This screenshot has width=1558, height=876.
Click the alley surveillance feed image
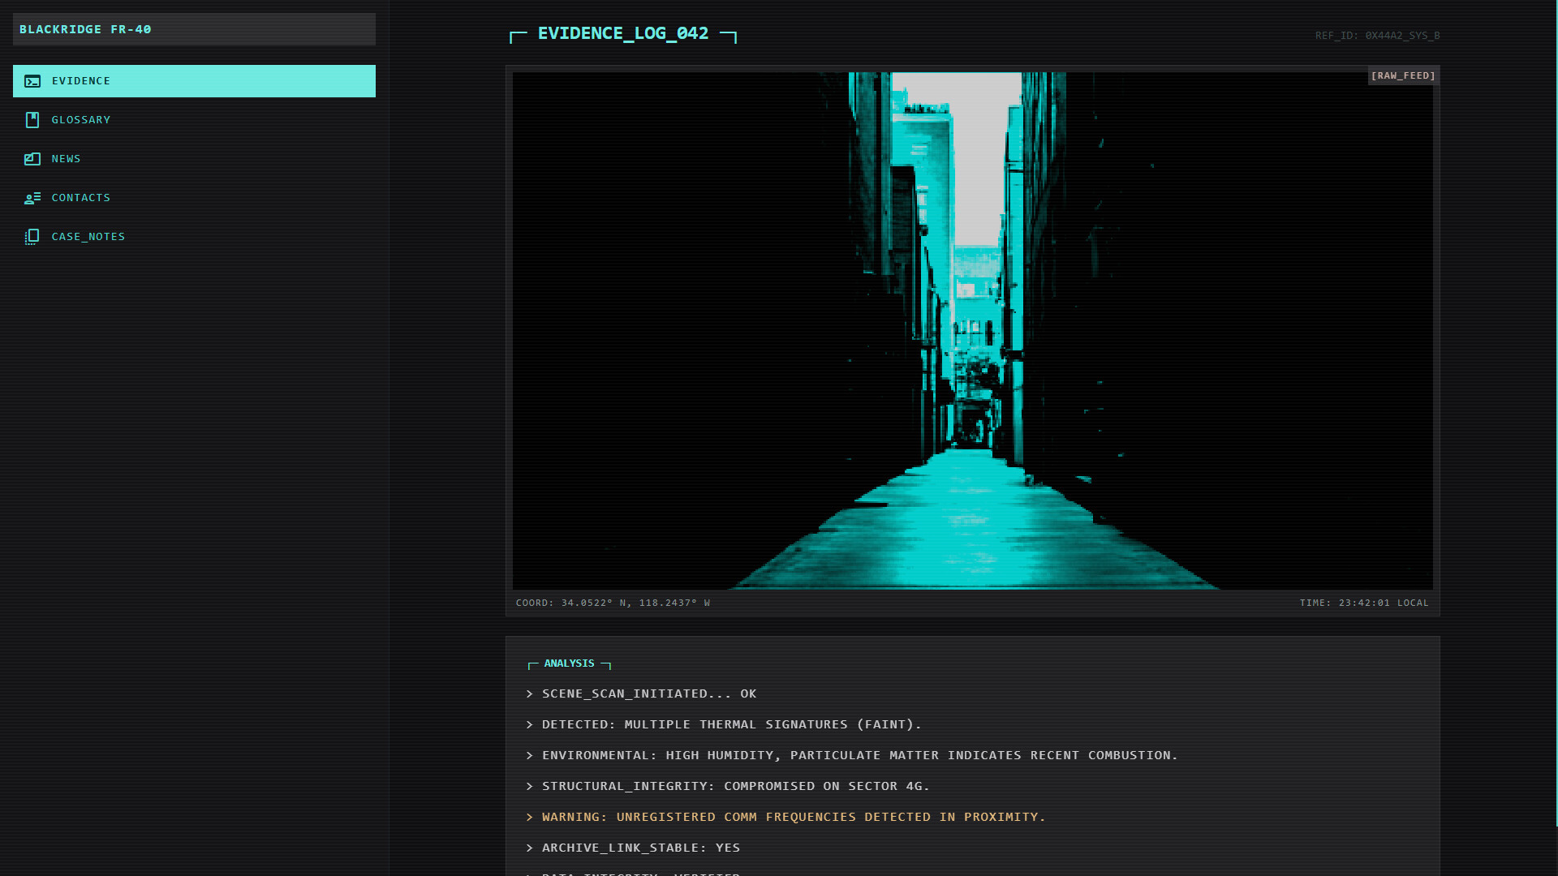972,331
